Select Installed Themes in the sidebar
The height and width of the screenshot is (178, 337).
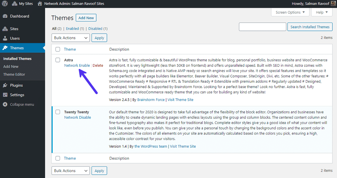tap(17, 58)
